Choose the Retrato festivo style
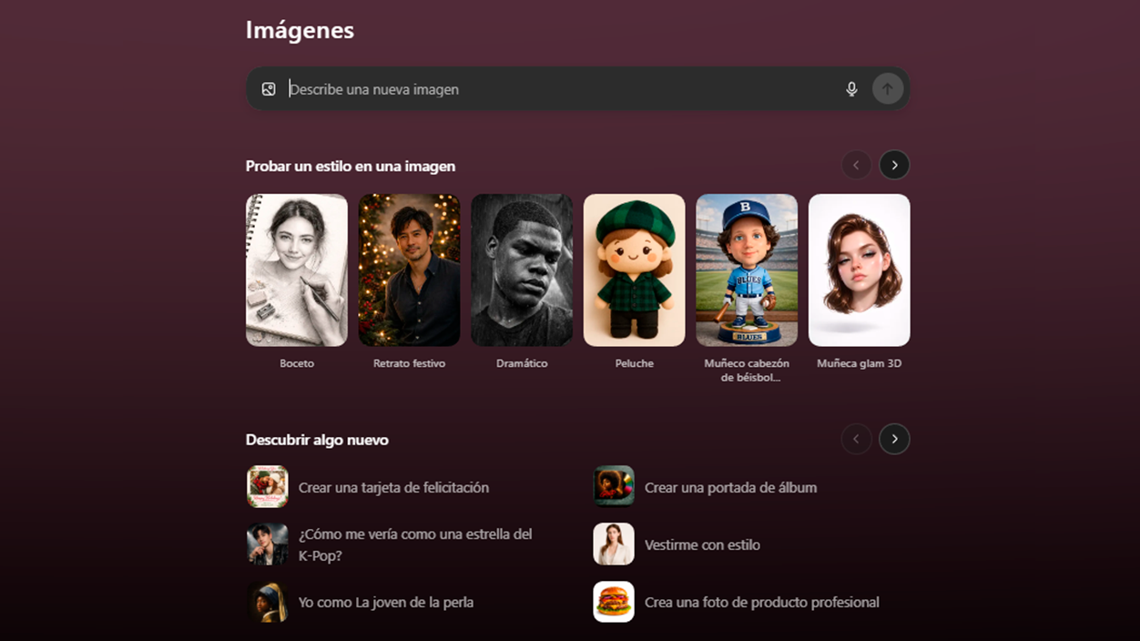Screen dimensions: 1140x641 (409, 270)
